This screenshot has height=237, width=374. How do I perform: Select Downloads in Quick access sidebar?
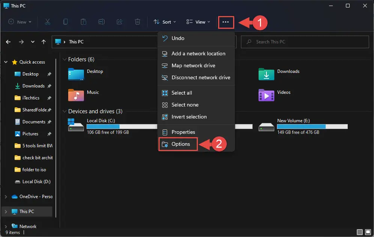point(33,86)
